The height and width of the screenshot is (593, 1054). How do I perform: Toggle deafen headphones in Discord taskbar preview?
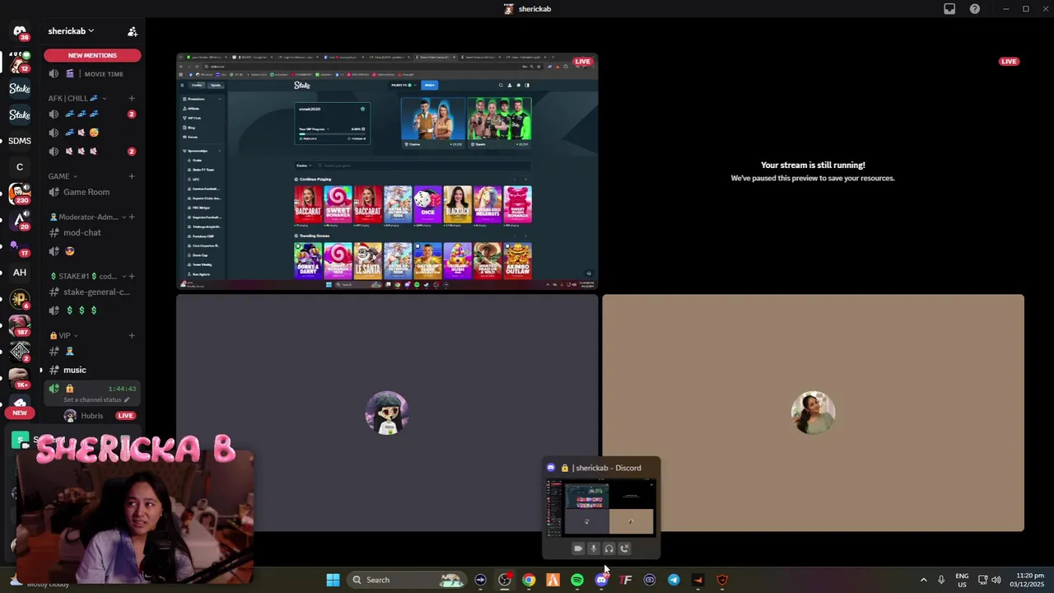click(609, 549)
